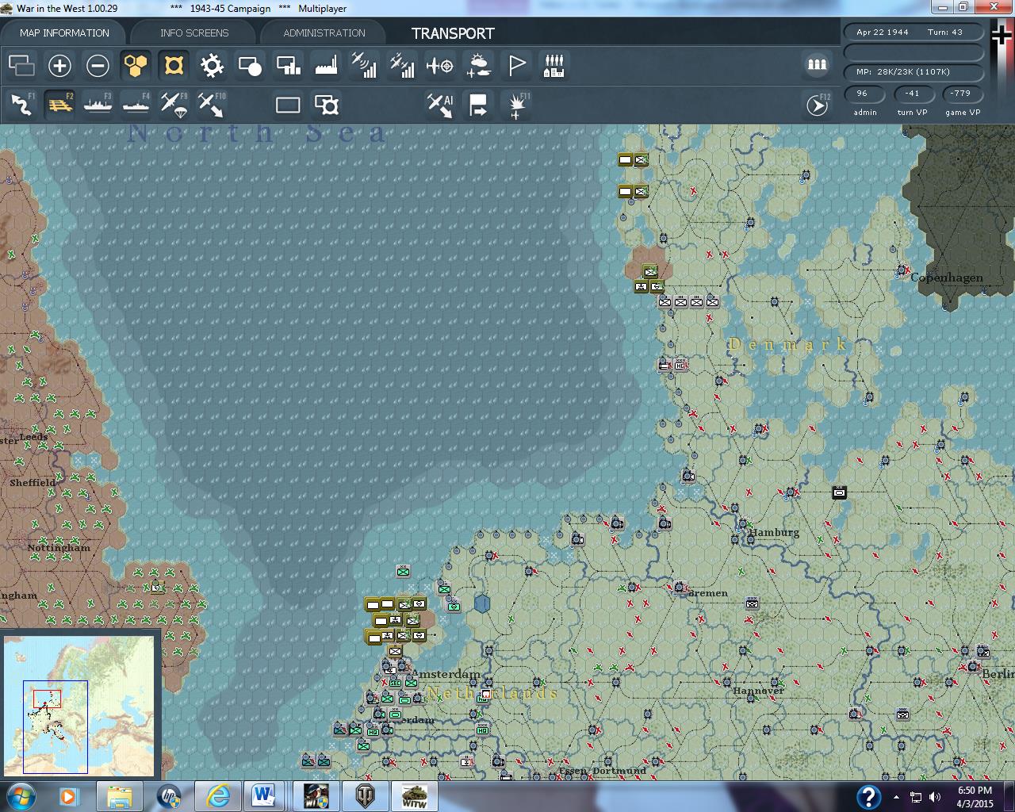Open the overlapping windows map icon

pos(21,65)
